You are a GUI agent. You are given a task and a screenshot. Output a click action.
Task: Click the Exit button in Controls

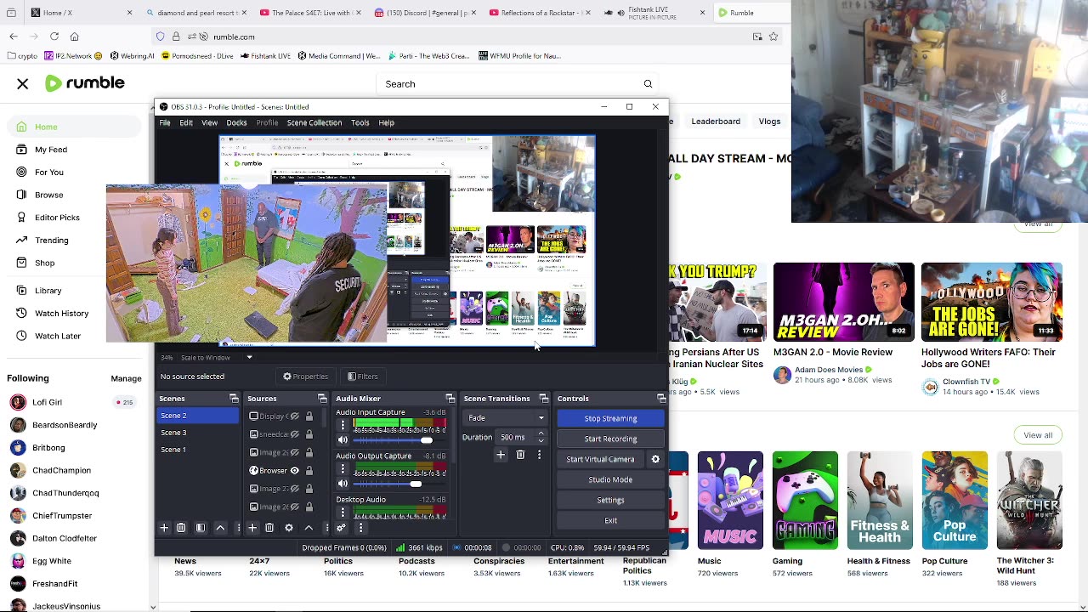coord(610,520)
